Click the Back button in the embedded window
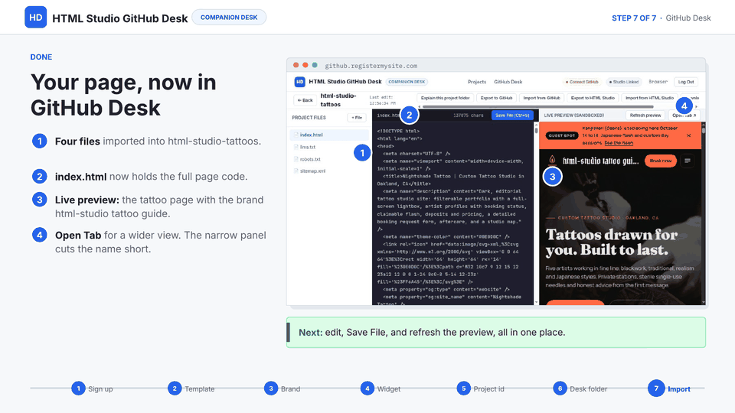The image size is (735, 413). pos(305,100)
